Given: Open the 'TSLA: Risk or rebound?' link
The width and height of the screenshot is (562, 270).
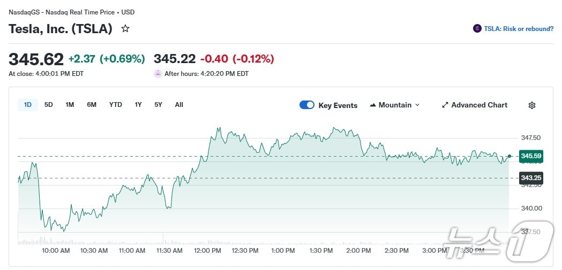Looking at the screenshot, I should 519,29.
